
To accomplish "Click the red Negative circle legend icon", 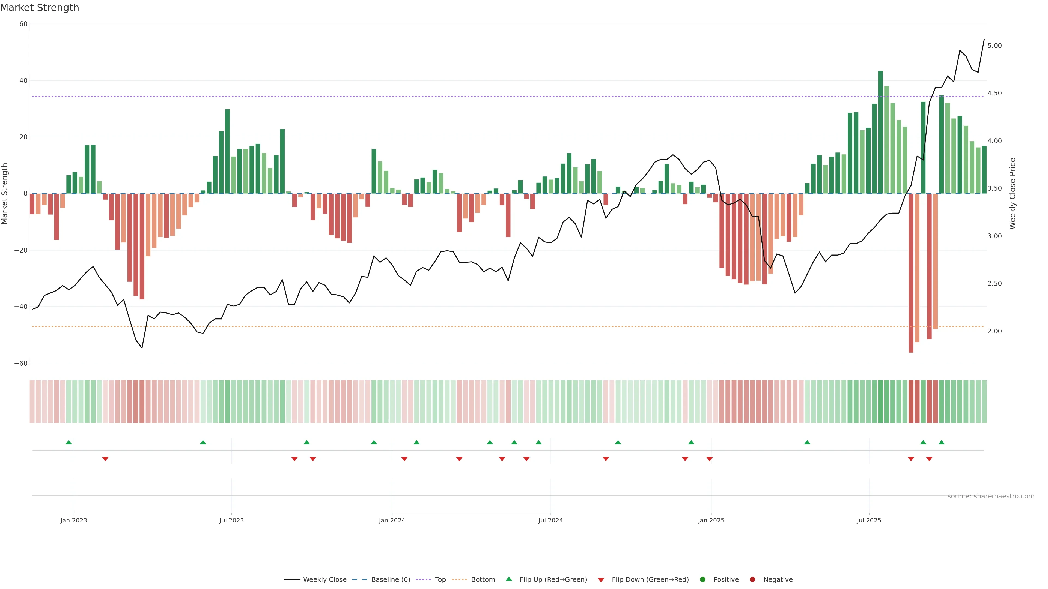I will [x=752, y=579].
